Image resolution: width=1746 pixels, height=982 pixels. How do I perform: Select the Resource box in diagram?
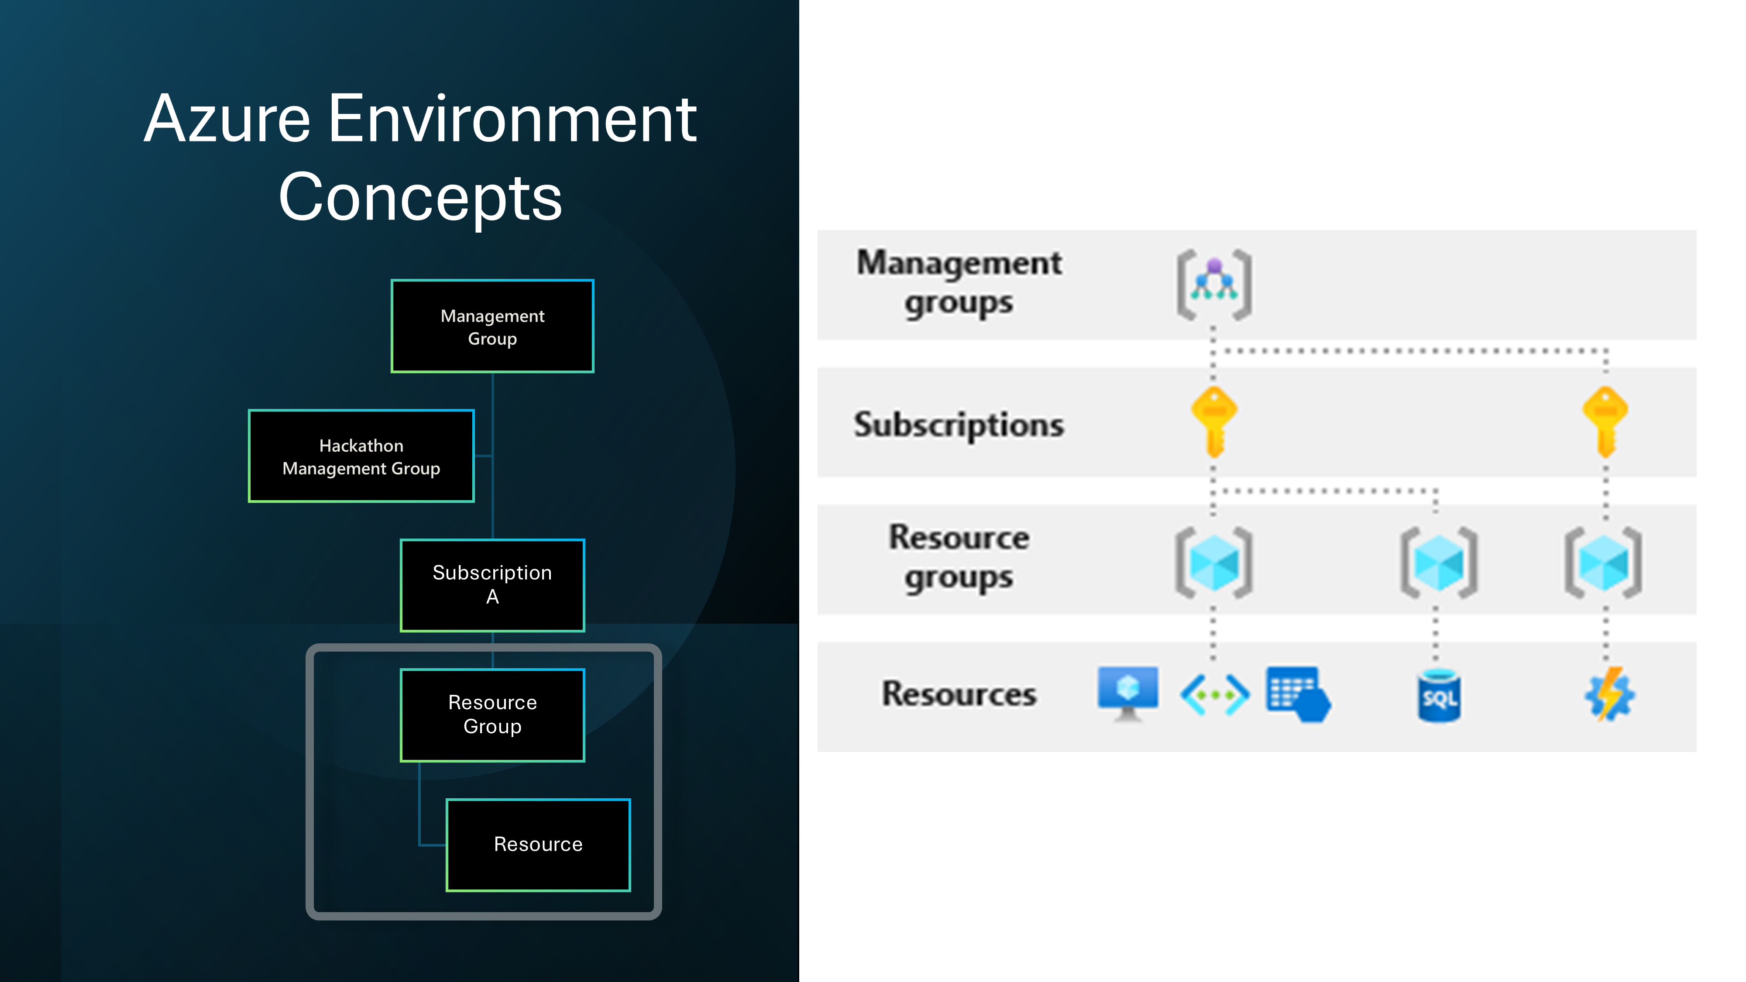pyautogui.click(x=538, y=845)
